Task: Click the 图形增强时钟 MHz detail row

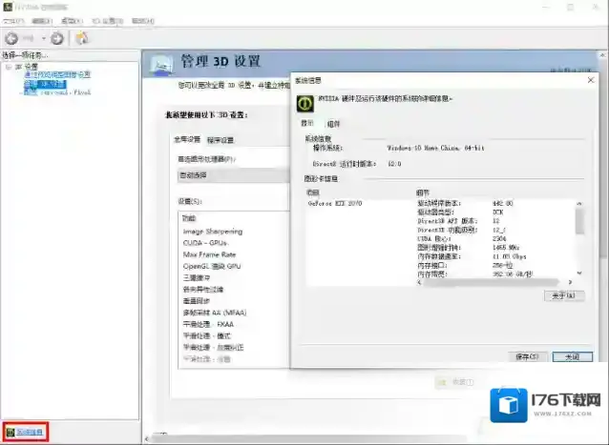Action: (468, 248)
